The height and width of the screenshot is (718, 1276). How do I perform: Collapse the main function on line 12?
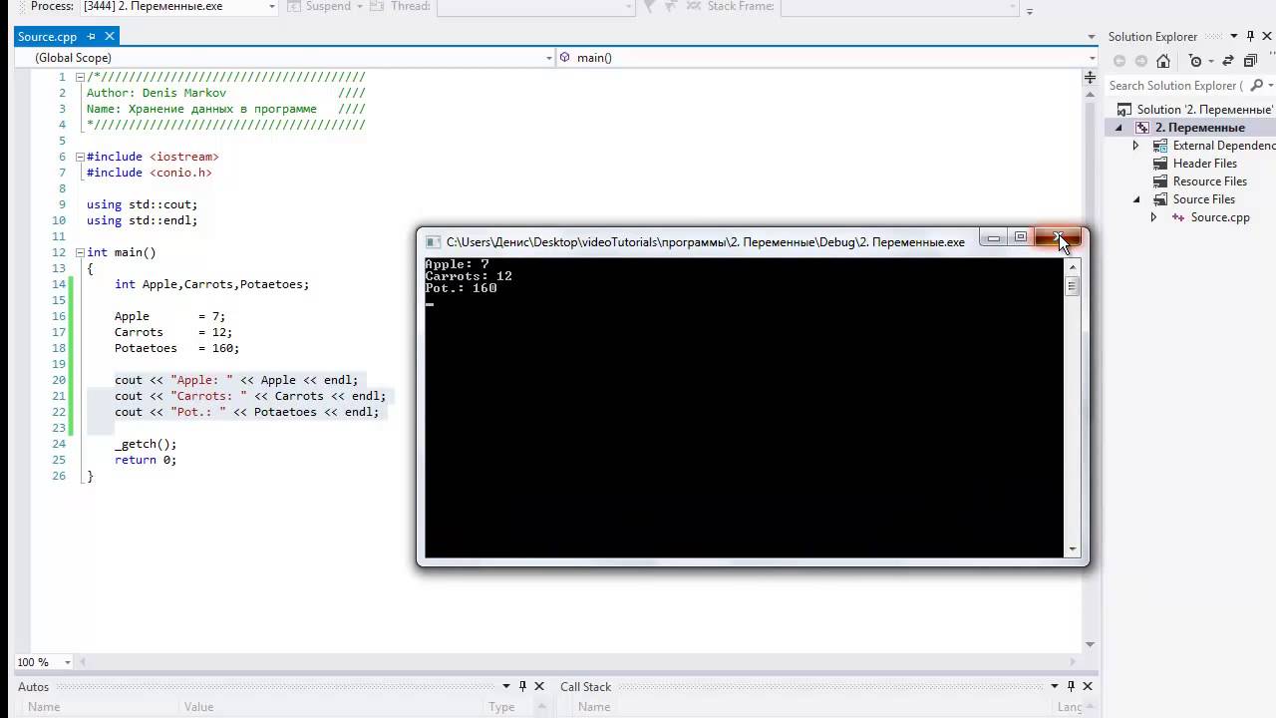tap(80, 252)
